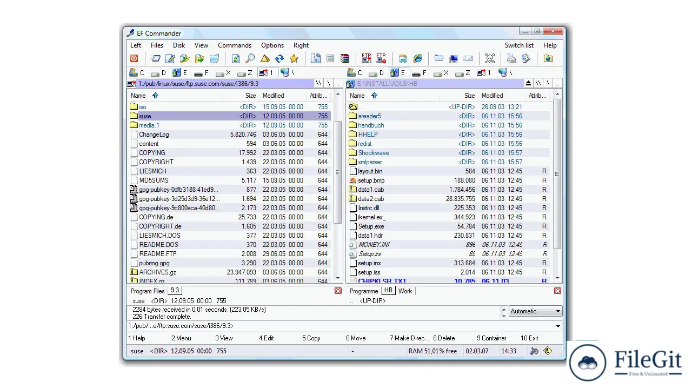
Task: Click the blue folder toolbar icon
Action: (439, 58)
